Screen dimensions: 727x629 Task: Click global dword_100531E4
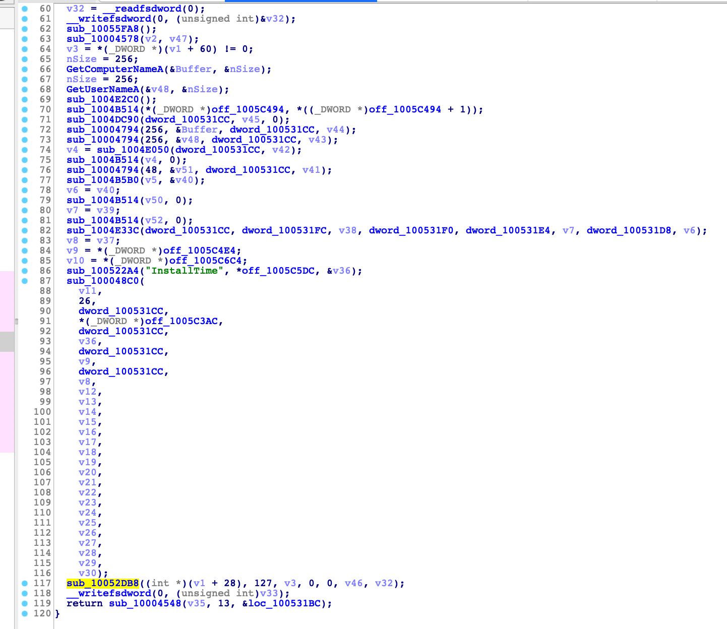(x=508, y=230)
